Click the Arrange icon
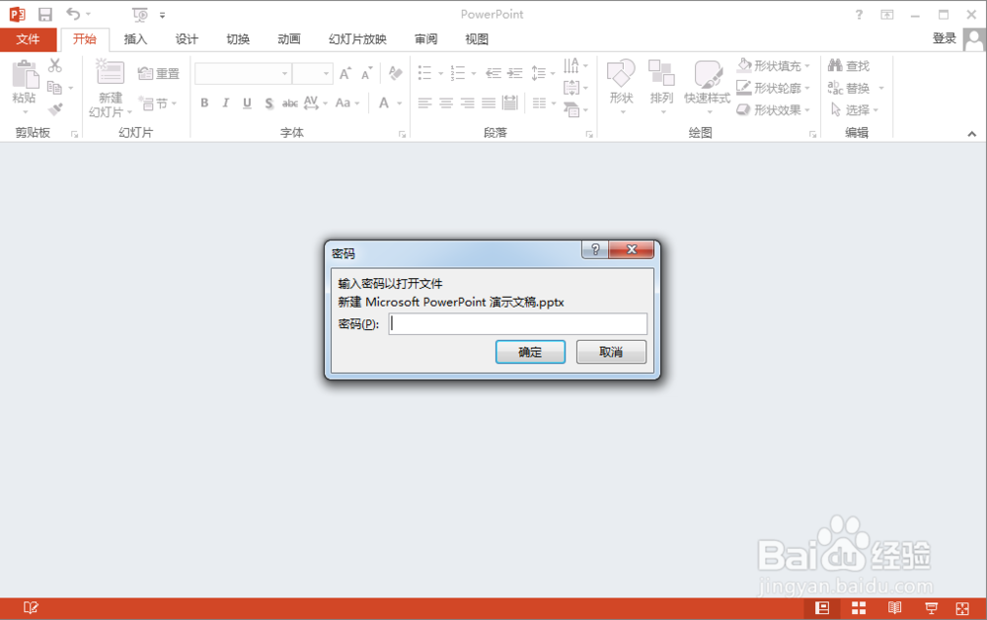 661,73
